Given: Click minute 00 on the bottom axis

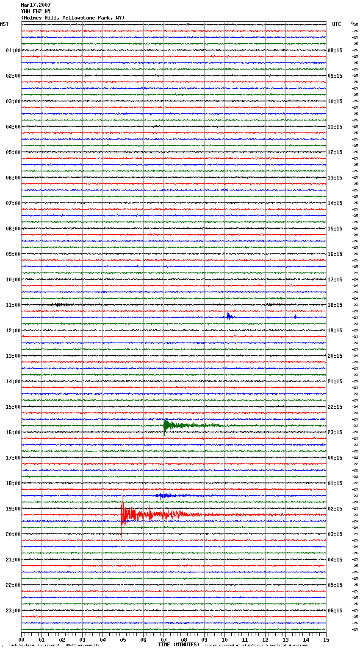Looking at the screenshot, I should 22,640.
